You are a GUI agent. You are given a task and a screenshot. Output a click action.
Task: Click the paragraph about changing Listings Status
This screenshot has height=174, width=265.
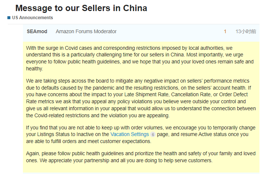140,135
